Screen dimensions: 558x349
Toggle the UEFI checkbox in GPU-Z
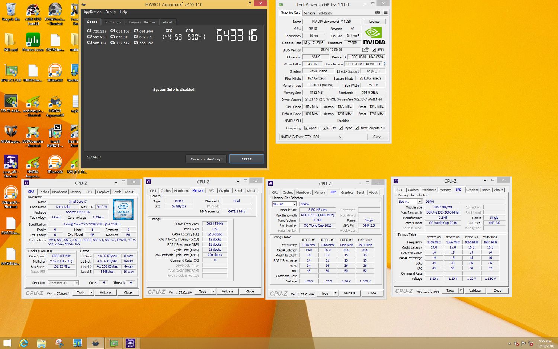pos(374,50)
